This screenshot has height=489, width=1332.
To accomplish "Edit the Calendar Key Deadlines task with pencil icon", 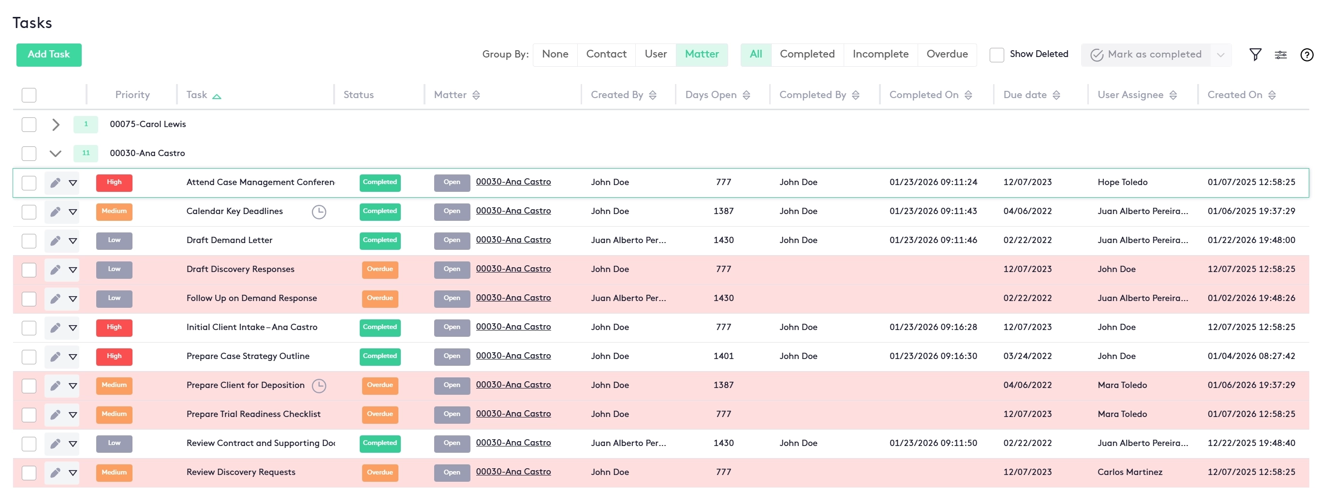I will pyautogui.click(x=55, y=212).
